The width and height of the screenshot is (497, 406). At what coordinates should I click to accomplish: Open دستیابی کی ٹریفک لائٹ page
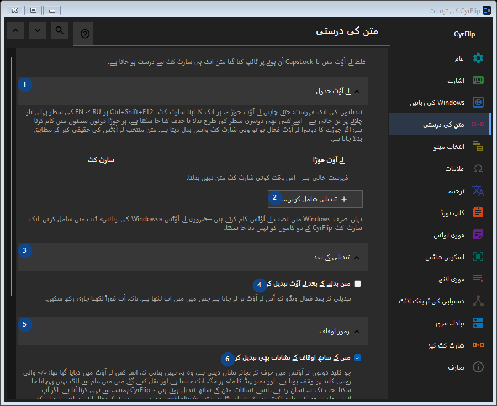click(440, 301)
